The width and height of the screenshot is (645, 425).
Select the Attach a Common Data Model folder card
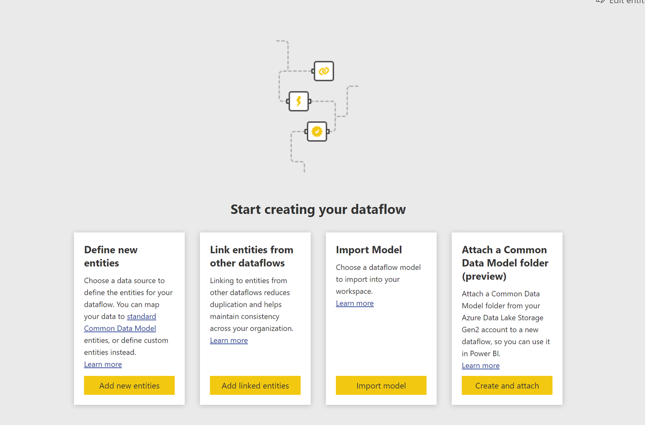click(x=507, y=318)
